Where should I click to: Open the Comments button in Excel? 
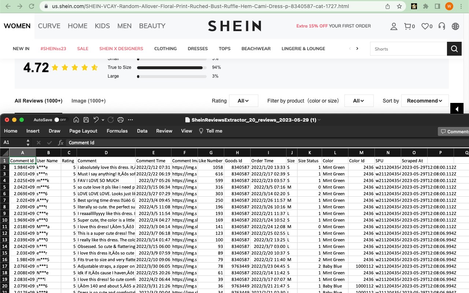[x=454, y=131]
